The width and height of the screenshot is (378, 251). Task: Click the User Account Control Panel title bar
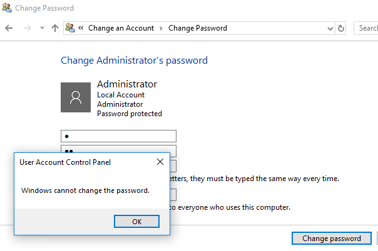84,162
